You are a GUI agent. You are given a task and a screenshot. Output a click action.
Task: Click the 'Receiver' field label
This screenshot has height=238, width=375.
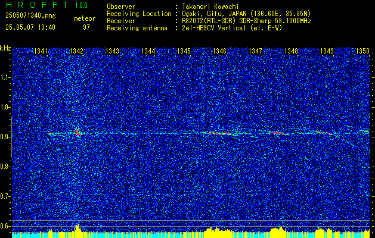[121, 21]
